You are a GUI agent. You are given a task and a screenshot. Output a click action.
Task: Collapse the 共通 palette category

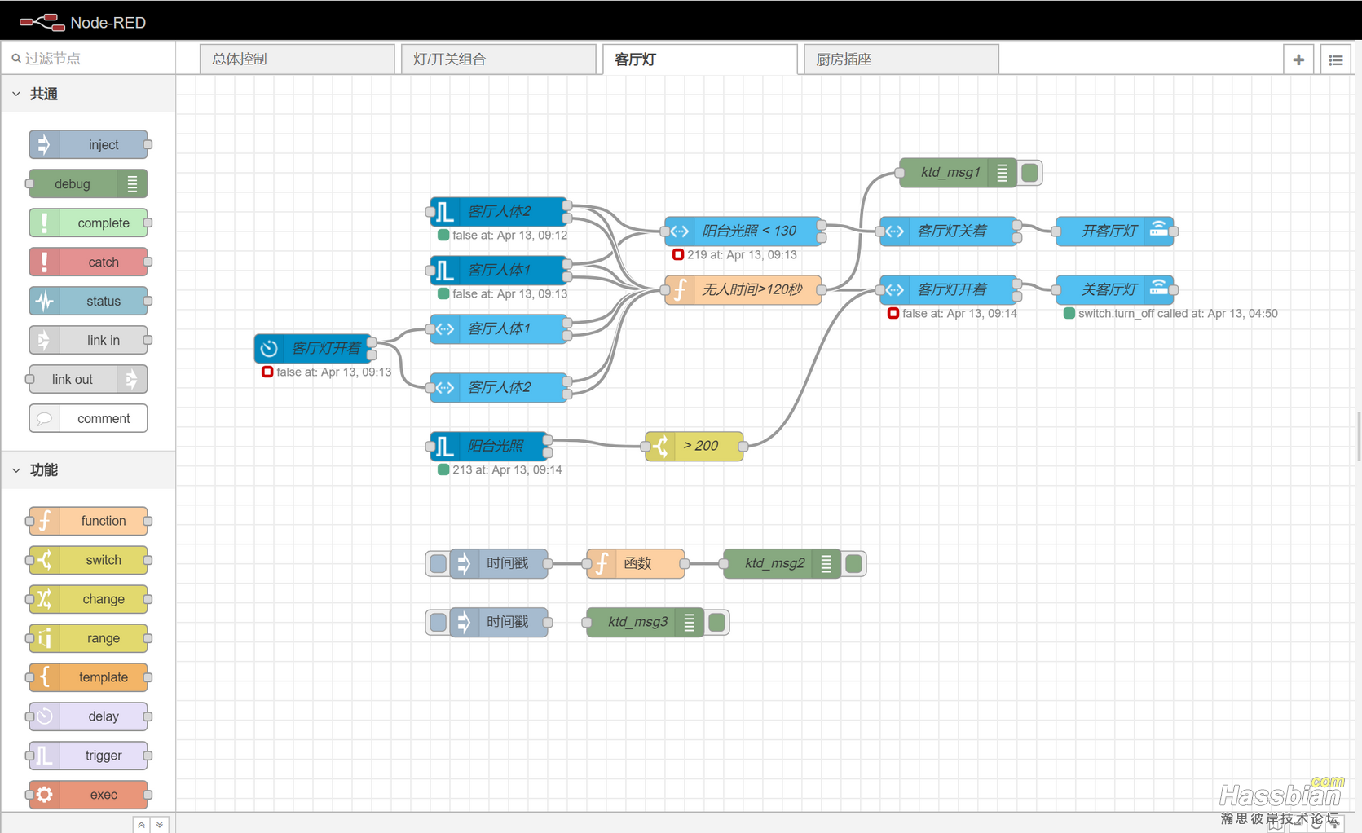point(16,94)
